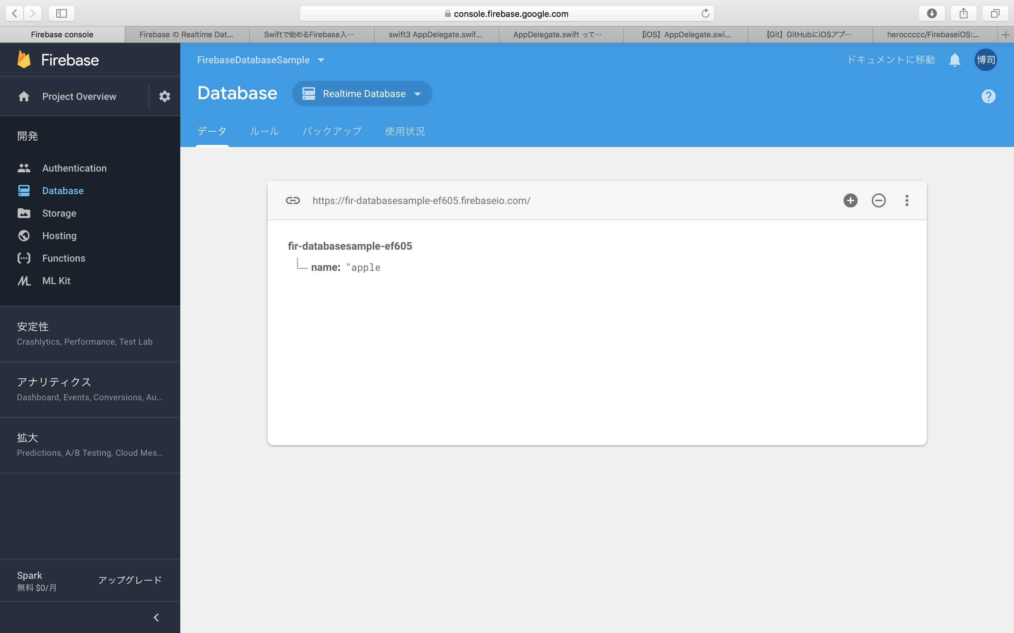The image size is (1014, 633).
Task: Click the Functions icon in sidebar
Action: tap(23, 257)
